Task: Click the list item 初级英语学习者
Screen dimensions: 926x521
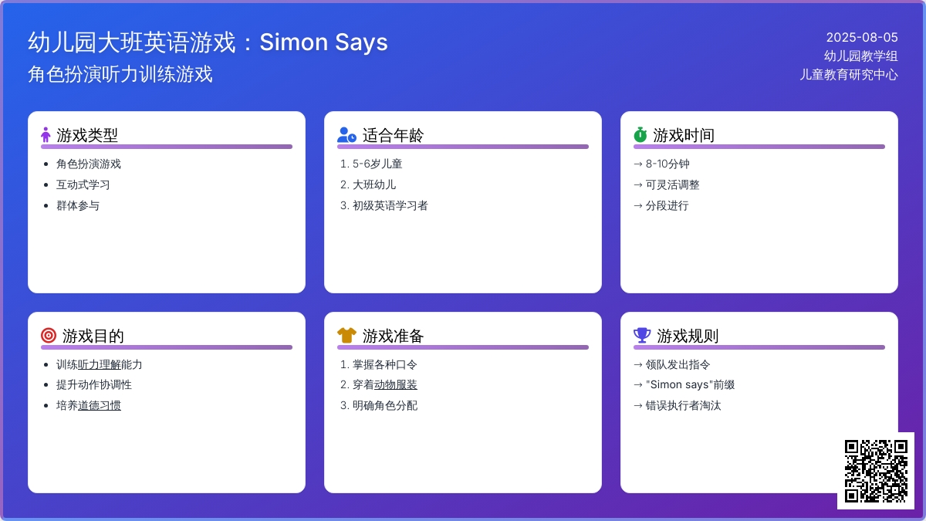Action: tap(390, 205)
